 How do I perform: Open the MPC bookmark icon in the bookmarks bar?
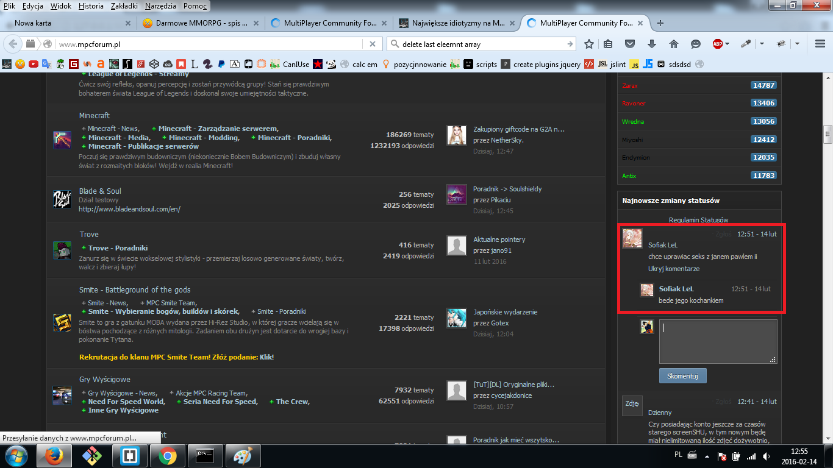[x=6, y=64]
